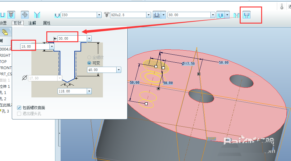Click the 118.00 tip angle field
Screen dimensions: 291x161
tap(72, 91)
